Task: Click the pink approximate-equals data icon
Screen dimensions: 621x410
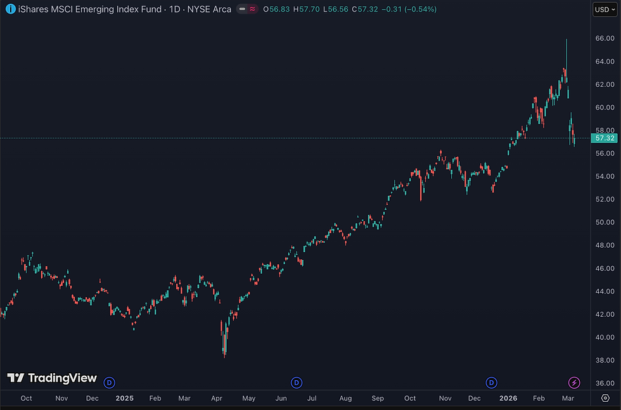Action: click(x=253, y=9)
